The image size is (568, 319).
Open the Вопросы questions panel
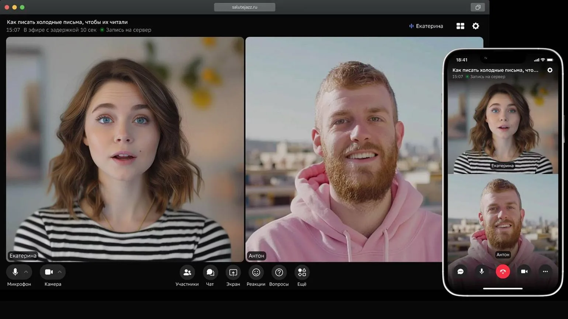click(279, 273)
